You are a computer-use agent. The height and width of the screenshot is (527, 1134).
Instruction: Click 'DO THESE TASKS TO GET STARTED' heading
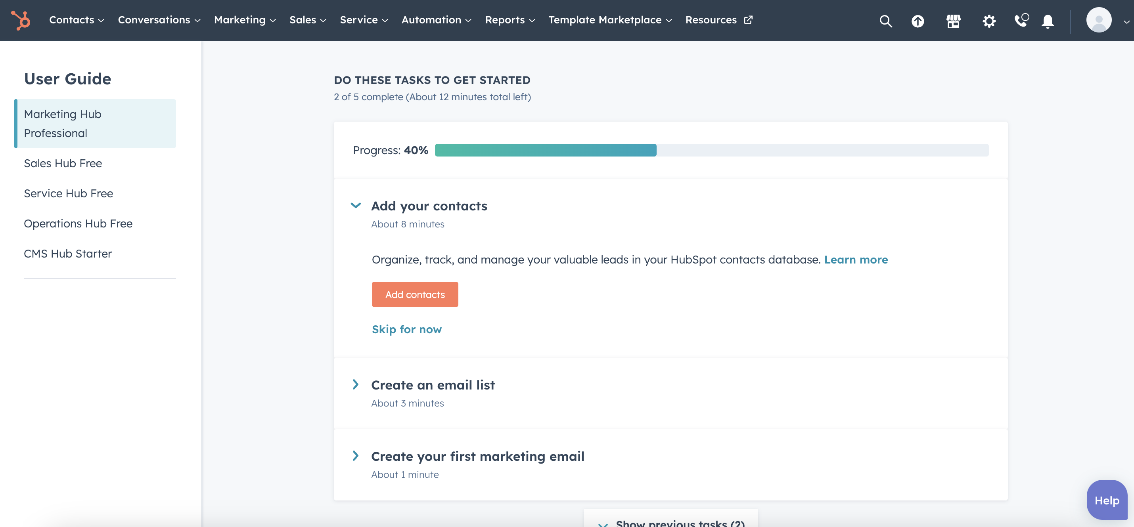(x=432, y=80)
